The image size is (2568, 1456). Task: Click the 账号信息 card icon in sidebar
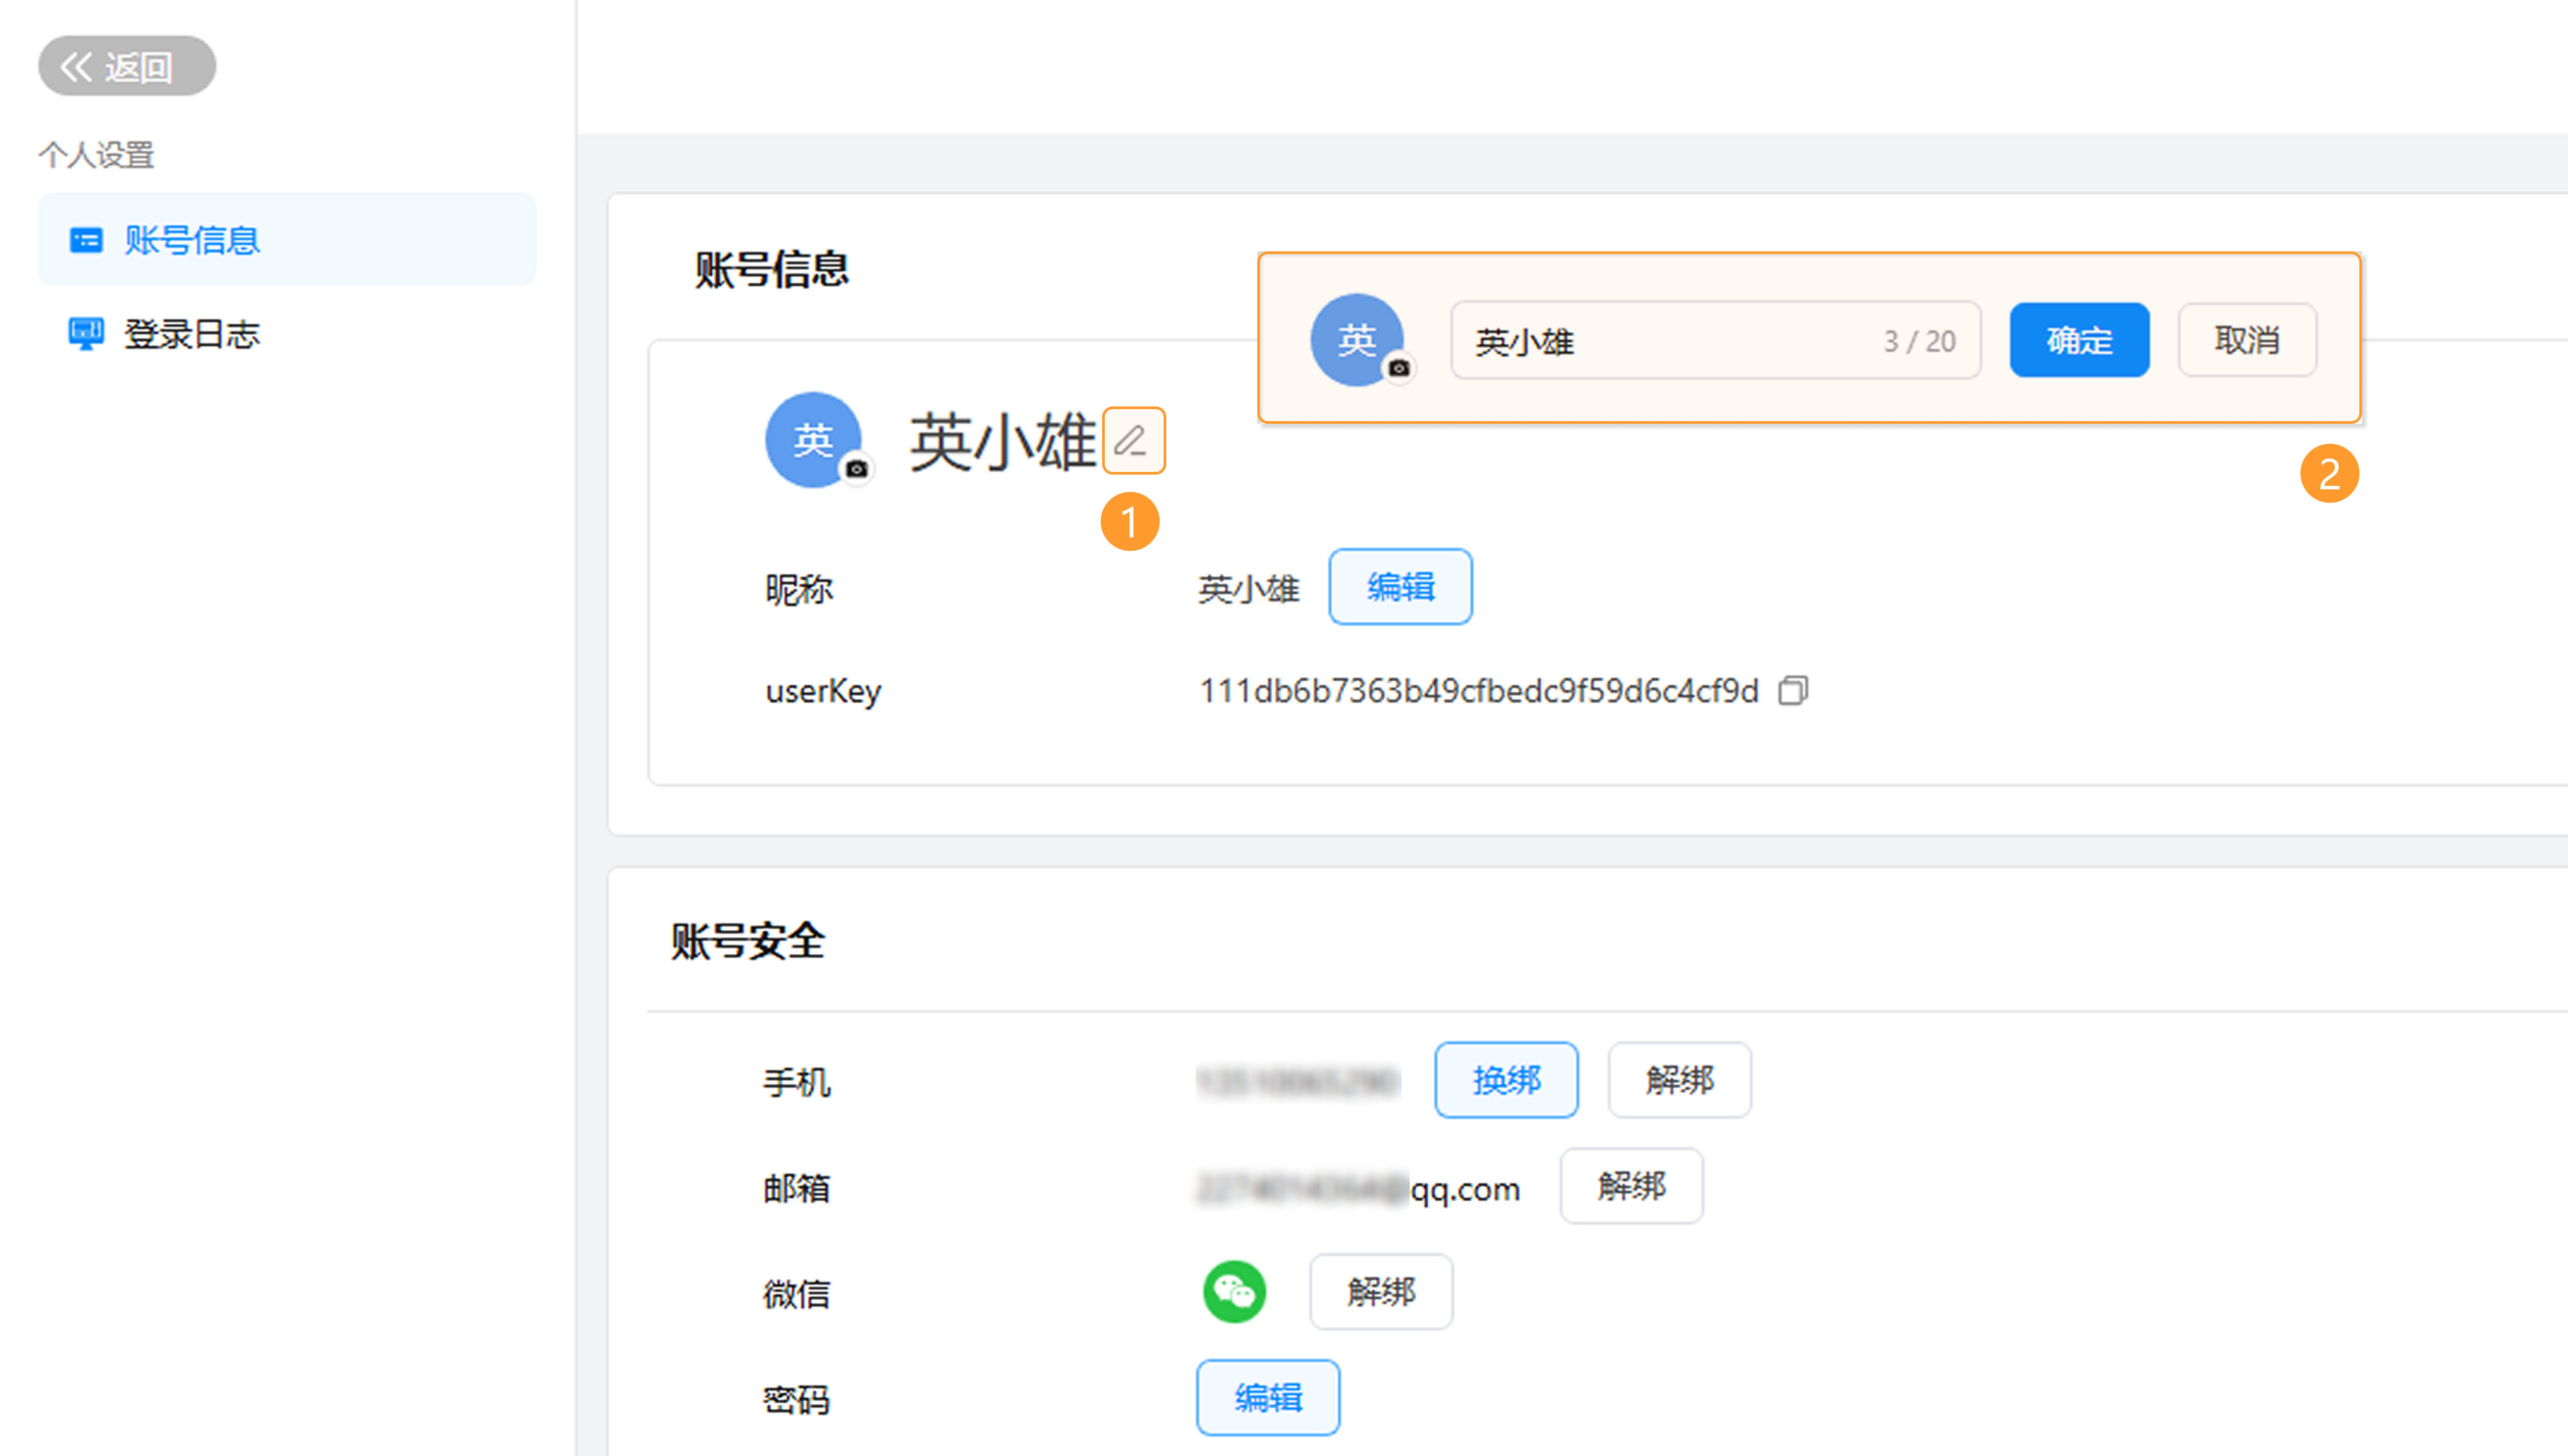pyautogui.click(x=86, y=240)
